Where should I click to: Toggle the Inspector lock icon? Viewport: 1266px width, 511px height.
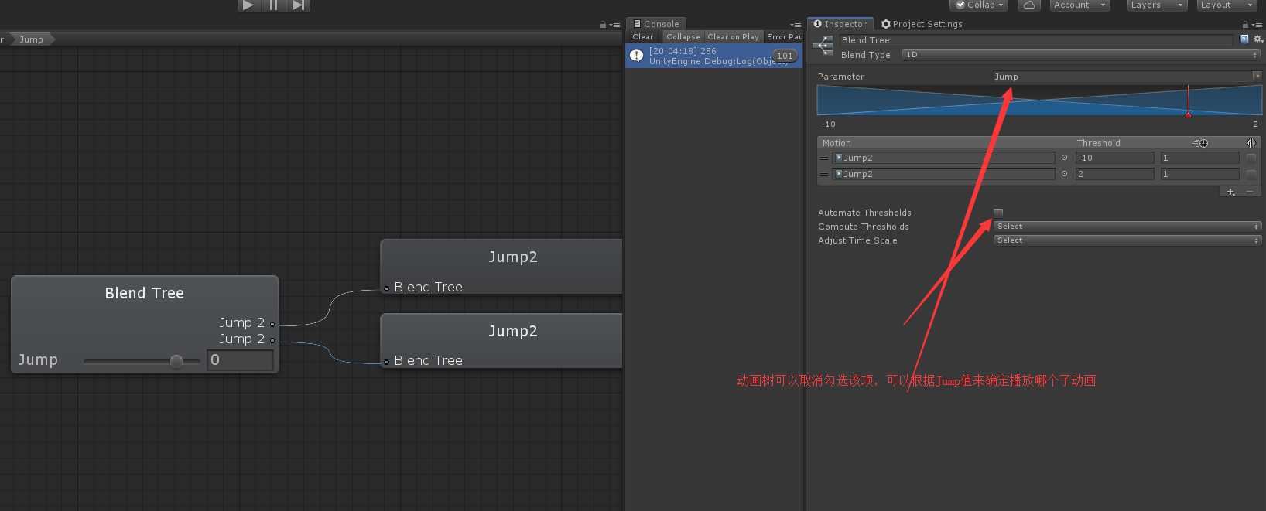[1245, 25]
